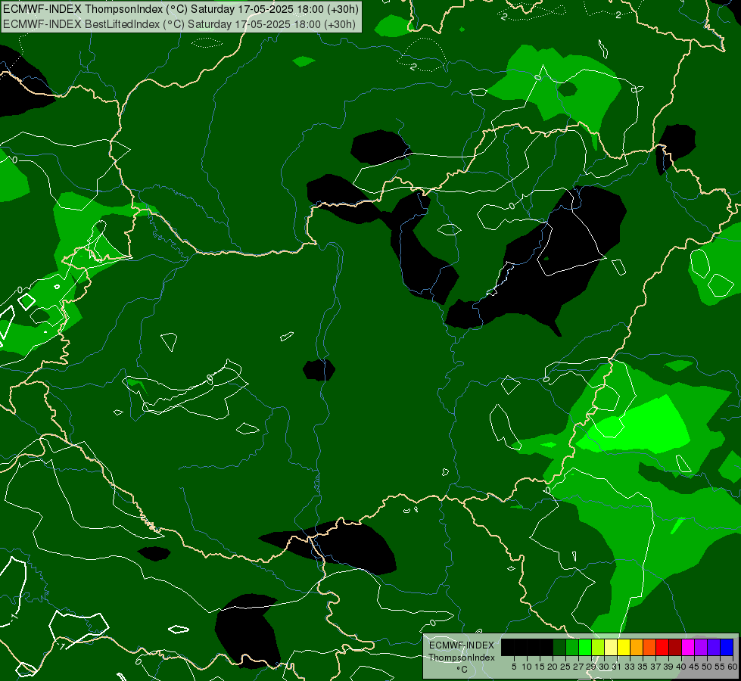Select the purple 45–50 legend swatch
The image size is (741, 681).
pos(701,647)
